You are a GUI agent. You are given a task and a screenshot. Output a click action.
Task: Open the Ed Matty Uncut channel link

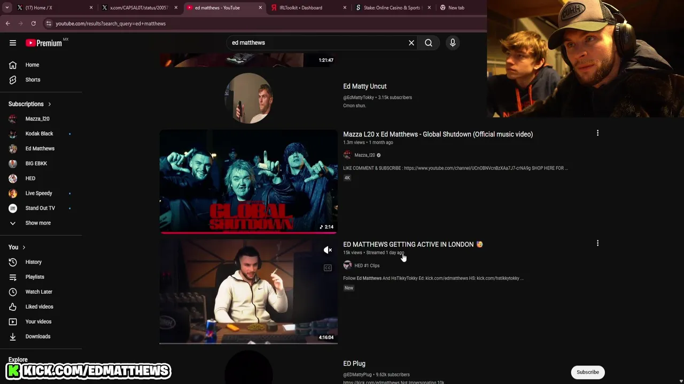[x=365, y=86]
